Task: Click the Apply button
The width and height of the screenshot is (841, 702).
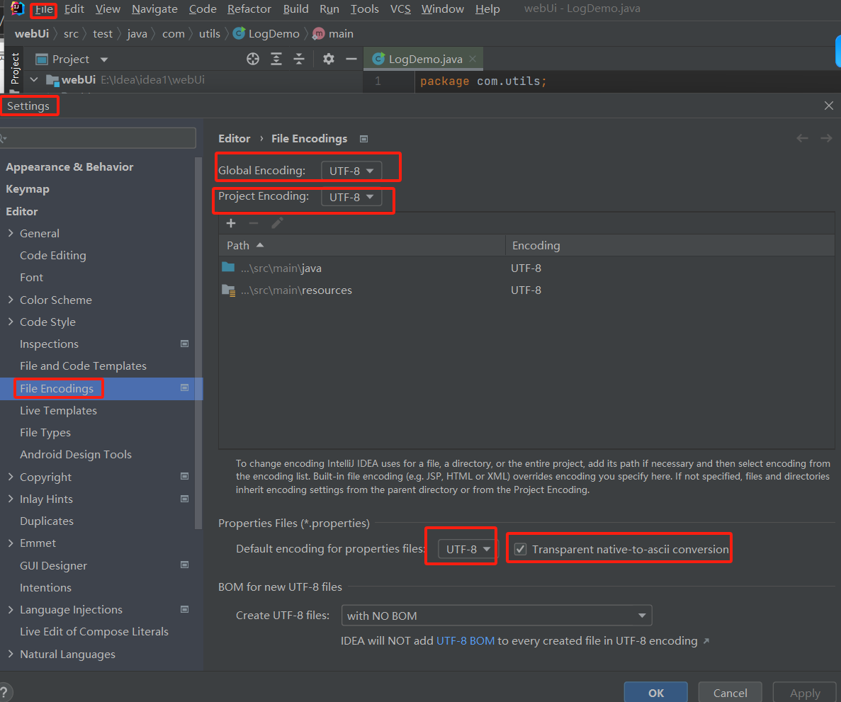Action: [x=805, y=692]
